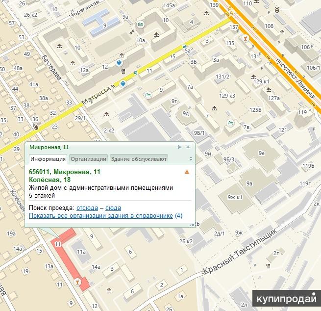The width and height of the screenshot is (321, 311).
Task: Switch to the Организации tab
Action: 88,159
